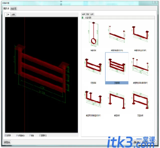The height and width of the screenshot is (148, 160).
Task: Collapse the gallery group via green header icon
Action: [82, 18]
